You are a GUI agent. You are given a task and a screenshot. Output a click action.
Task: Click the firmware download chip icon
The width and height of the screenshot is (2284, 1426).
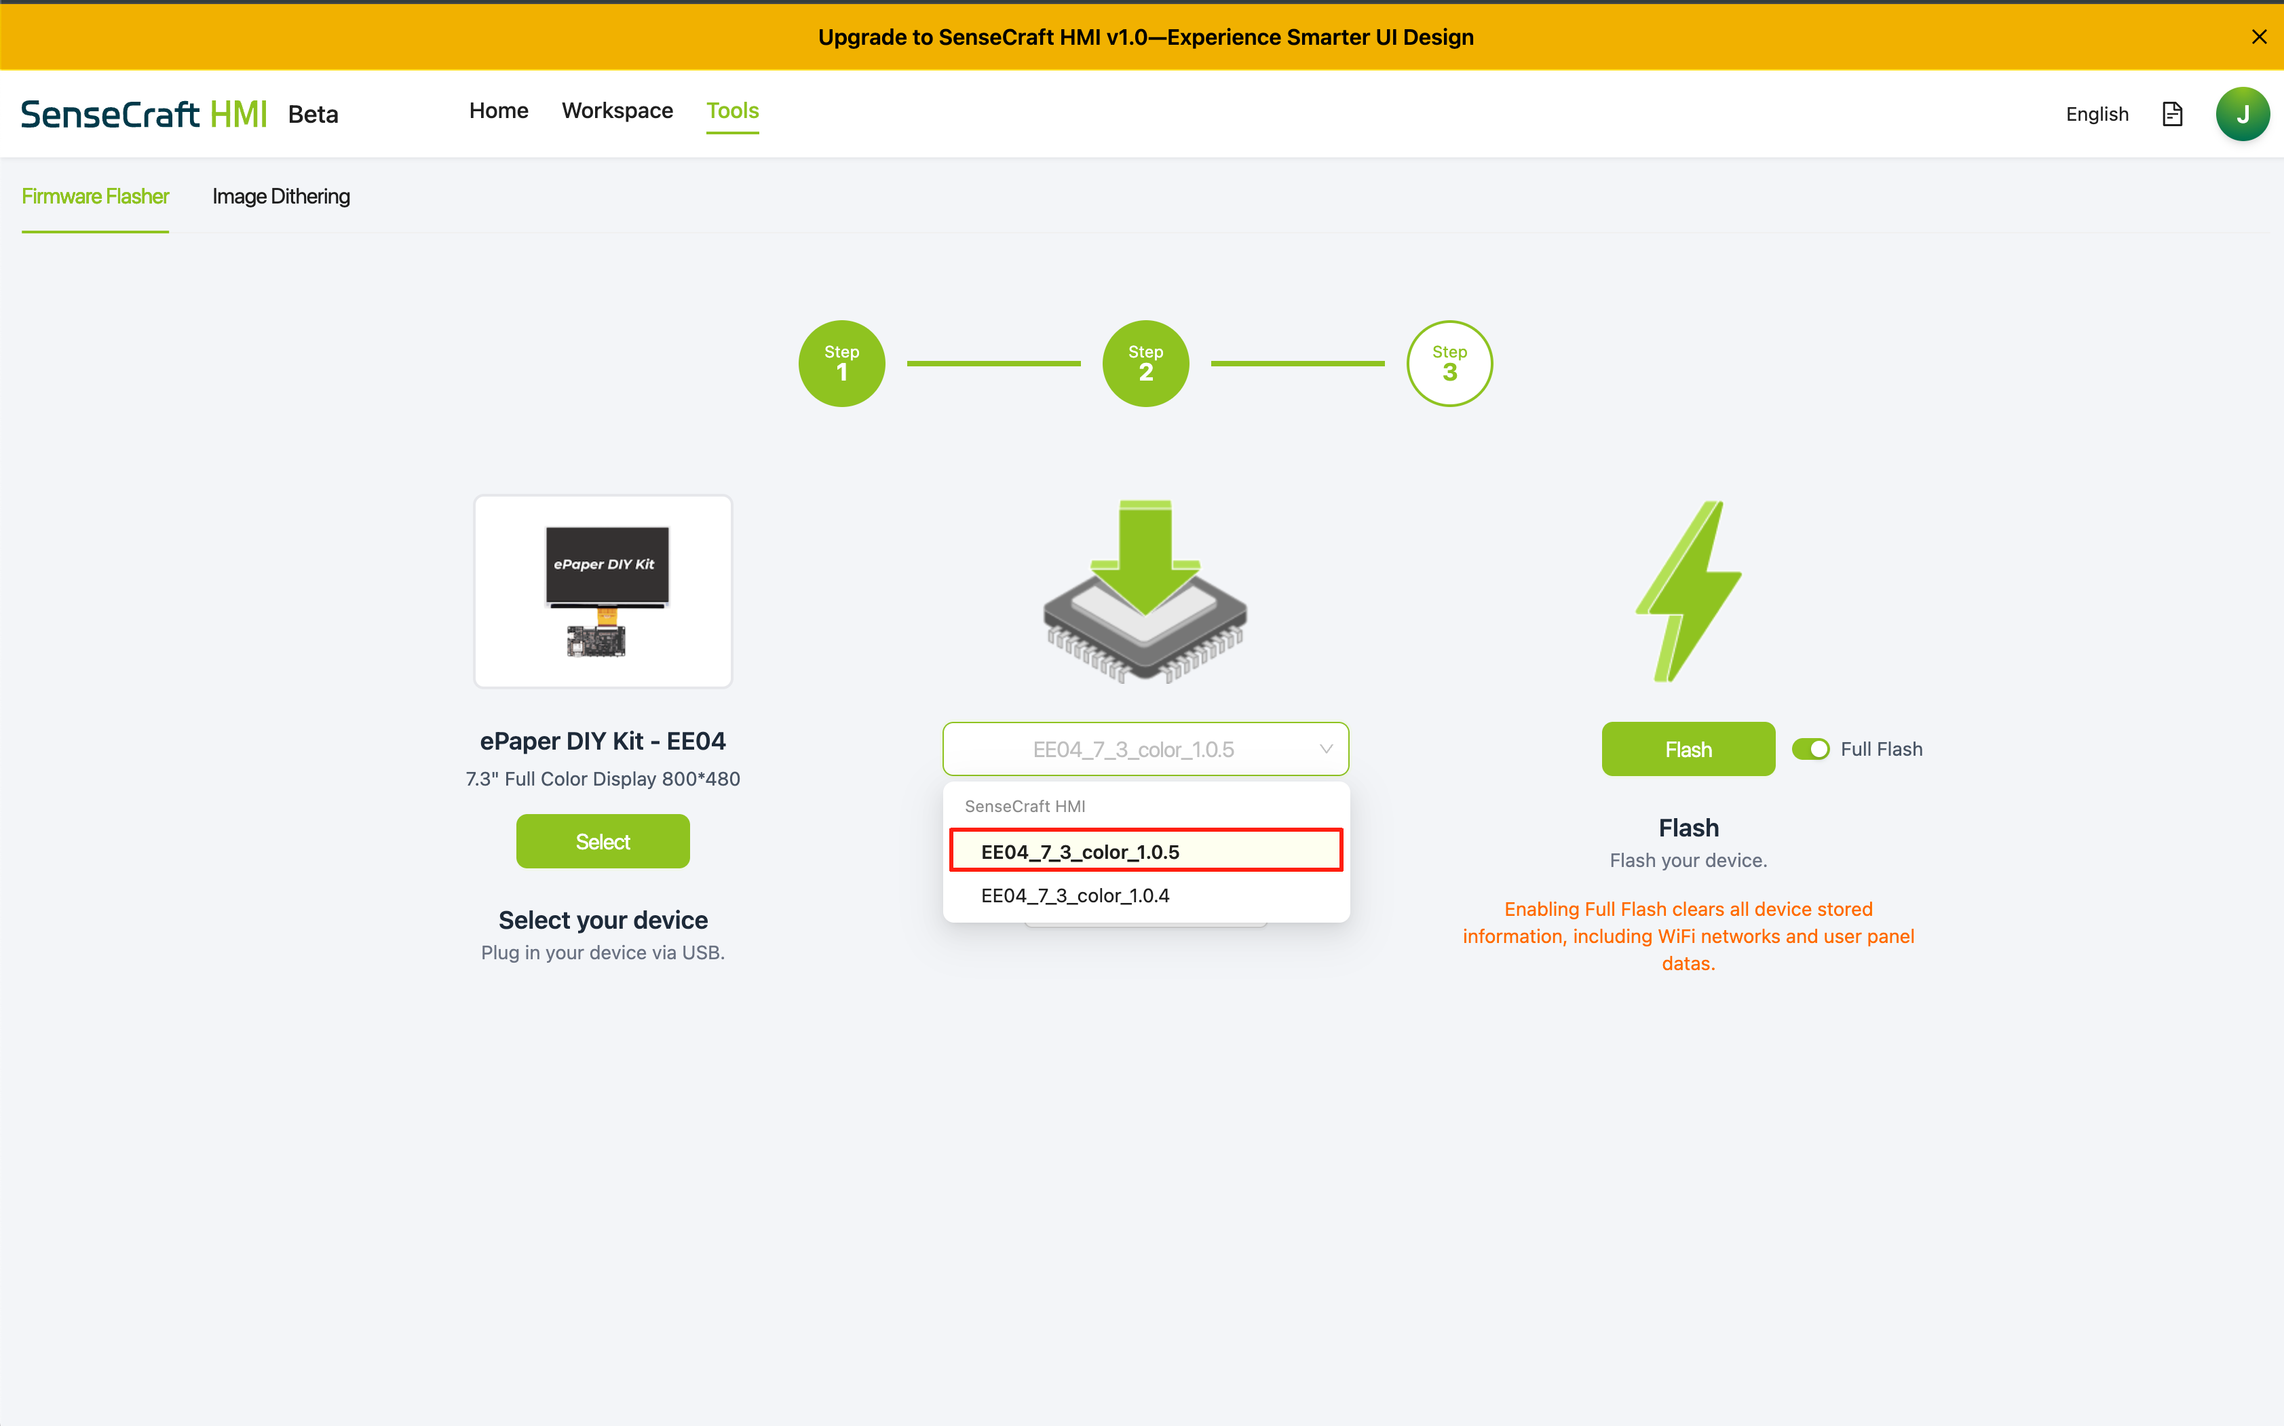pos(1145,592)
